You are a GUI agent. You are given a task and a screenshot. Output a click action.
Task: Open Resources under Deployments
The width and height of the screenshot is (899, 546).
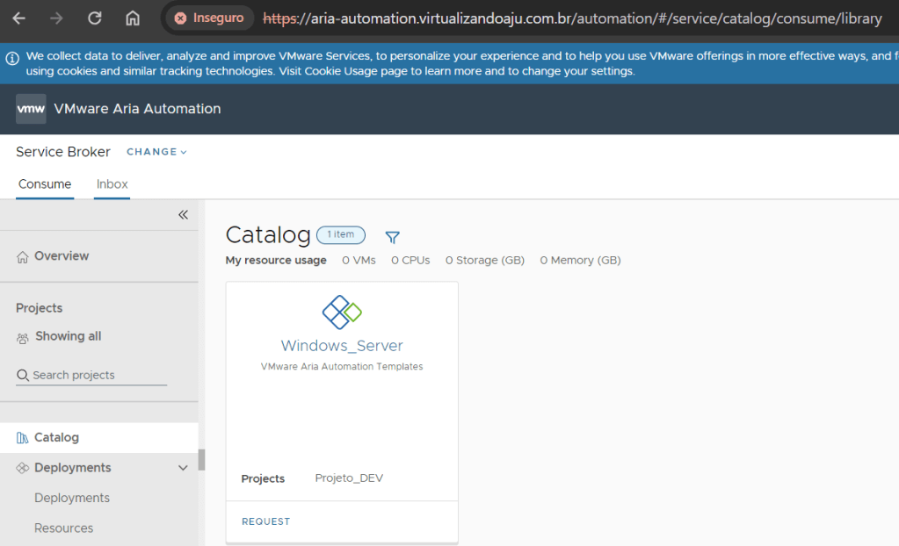pos(63,528)
